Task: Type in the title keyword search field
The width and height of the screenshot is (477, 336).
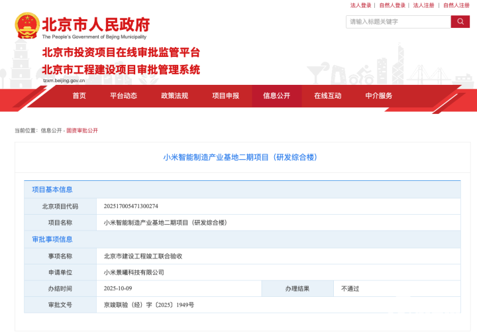Action: click(398, 22)
